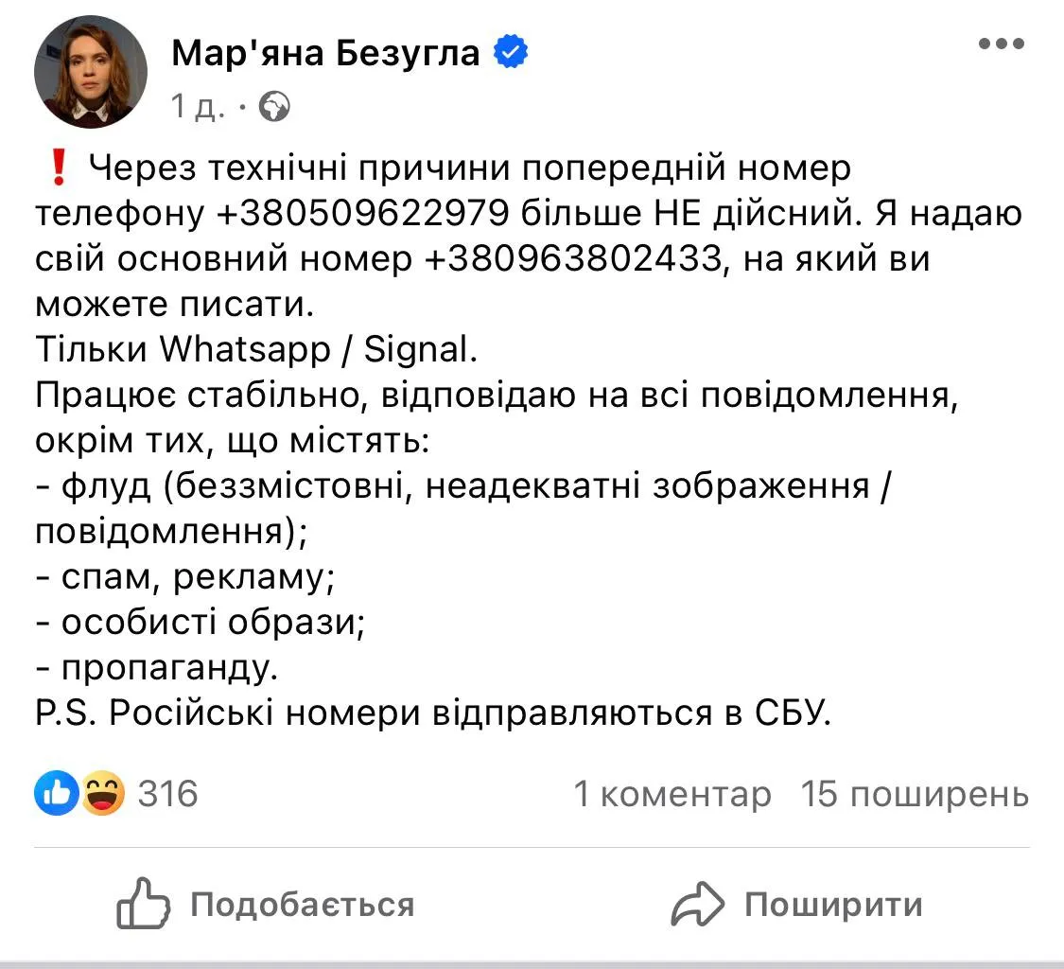Image resolution: width=1064 pixels, height=969 pixels.
Task: Click the P.S. line about СБУ
Action: (x=434, y=714)
